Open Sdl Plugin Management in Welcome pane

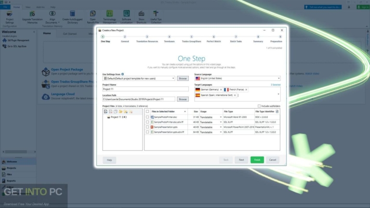(16, 40)
